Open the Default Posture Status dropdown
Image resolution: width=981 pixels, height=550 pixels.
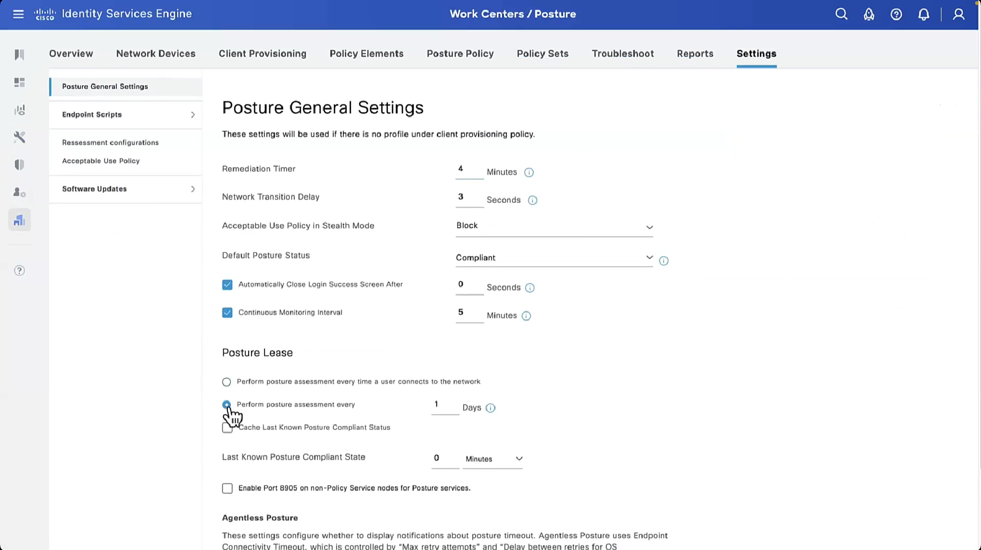[x=553, y=258]
